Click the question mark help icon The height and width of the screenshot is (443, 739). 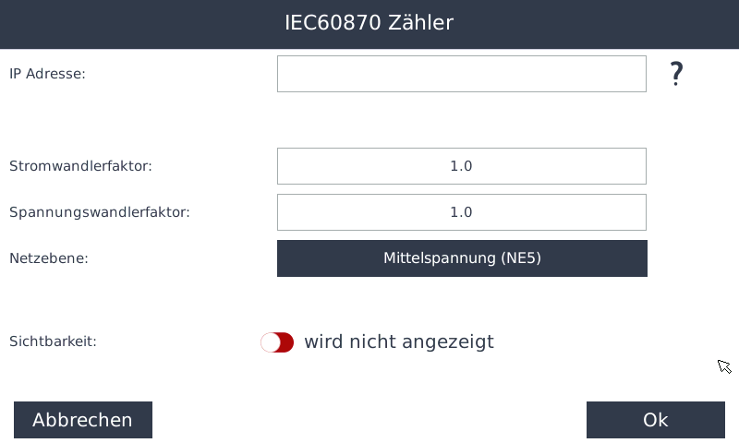676,74
